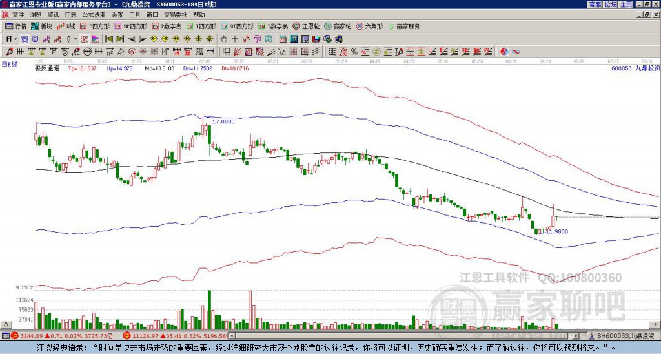The image size is (661, 354).
Task: Open the 工具 menu
Action: [135, 15]
